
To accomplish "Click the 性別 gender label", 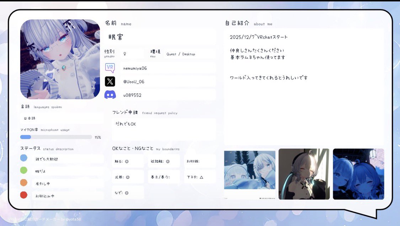I will click(x=110, y=53).
